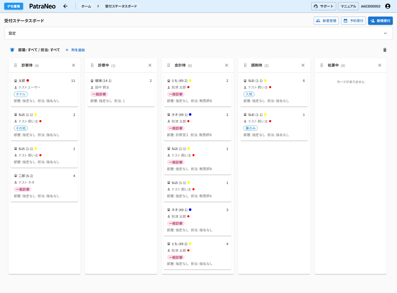This screenshot has height=293, width=397.
Task: Click the 薬のみ tag chip
Action: pyautogui.click(x=251, y=128)
